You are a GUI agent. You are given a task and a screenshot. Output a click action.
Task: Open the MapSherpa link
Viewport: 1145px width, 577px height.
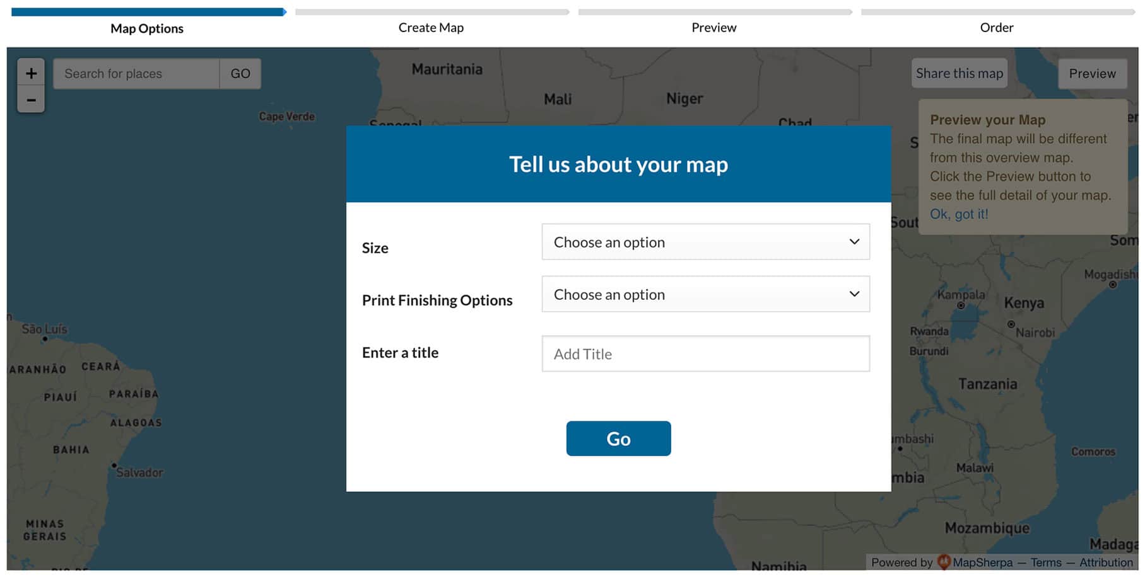[982, 563]
